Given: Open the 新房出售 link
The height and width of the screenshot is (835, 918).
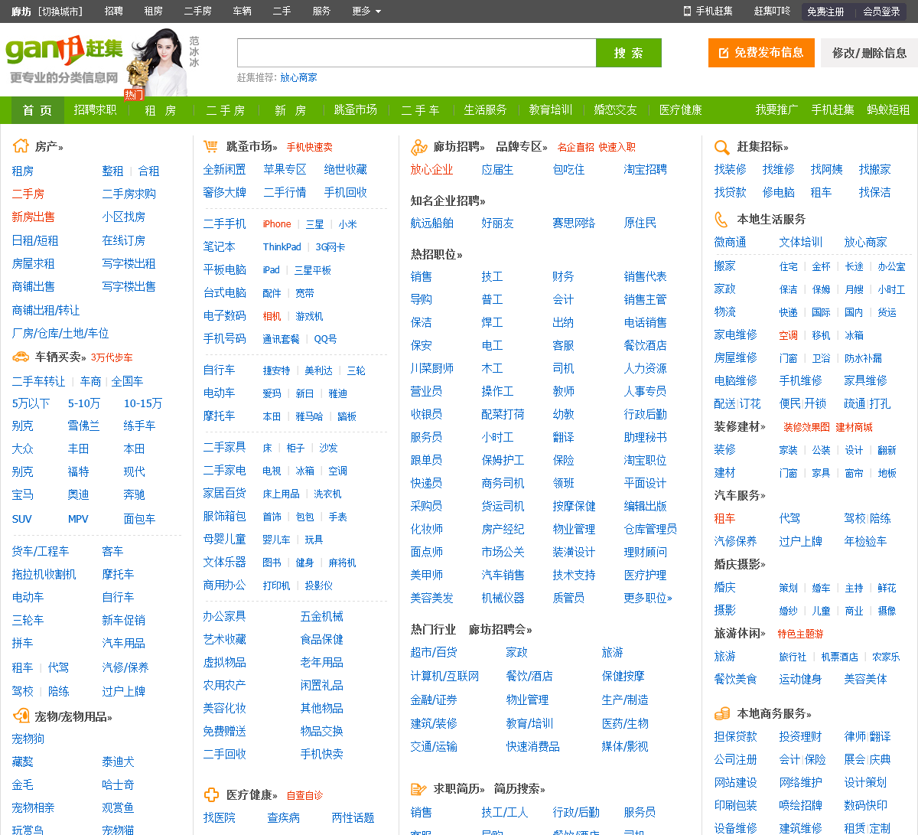Looking at the screenshot, I should pos(34,217).
